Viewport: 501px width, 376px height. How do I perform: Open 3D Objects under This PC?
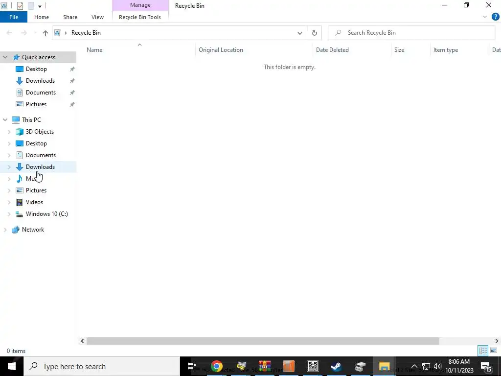[40, 132]
